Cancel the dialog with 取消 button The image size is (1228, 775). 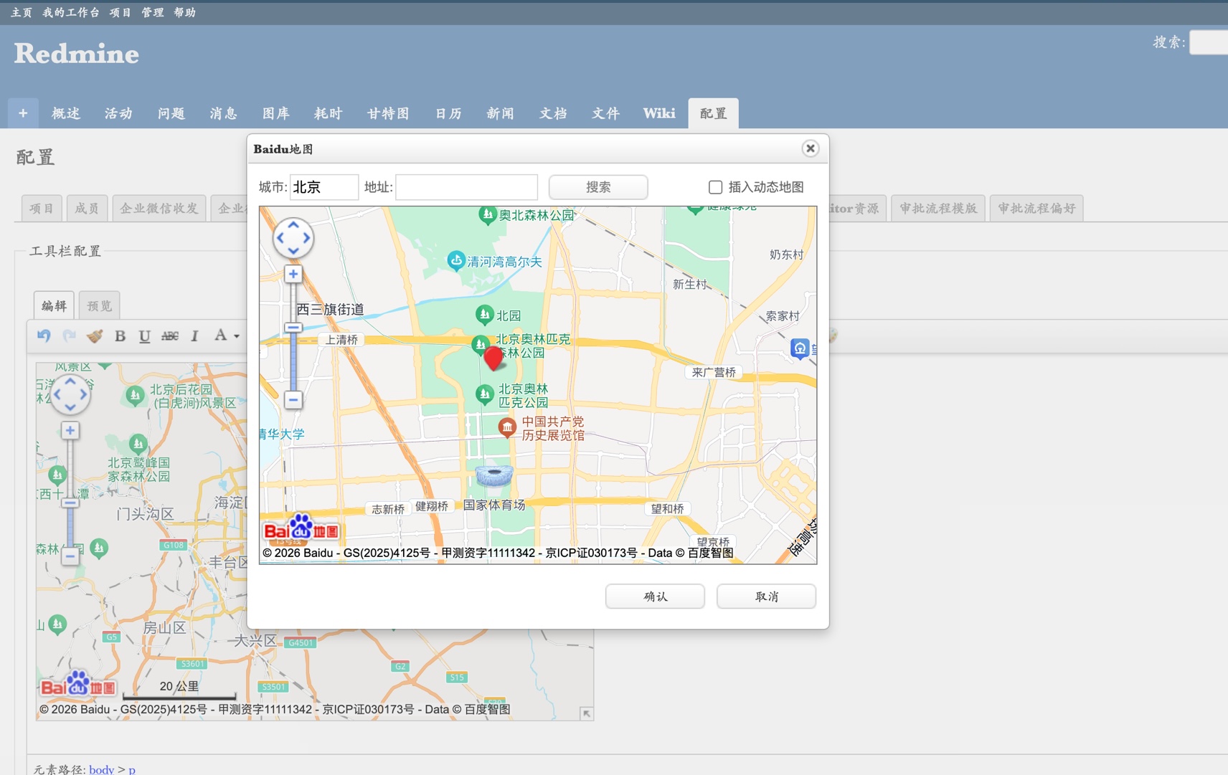click(x=766, y=596)
